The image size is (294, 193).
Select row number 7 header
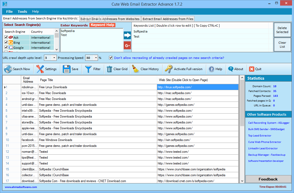[x=12, y=122]
